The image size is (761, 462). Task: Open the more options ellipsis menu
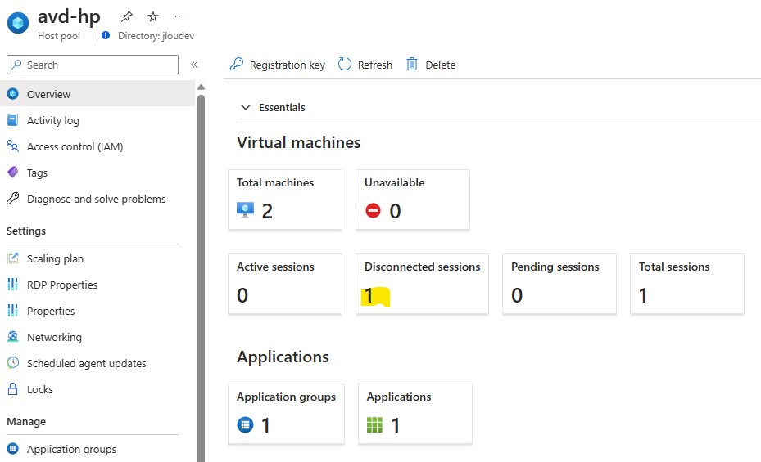coord(179,16)
